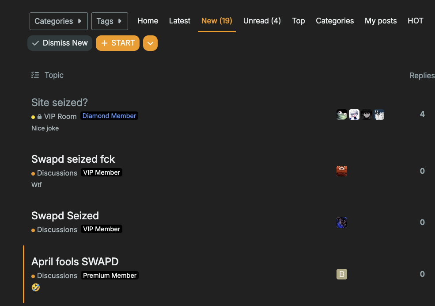Open the Tags dropdown filter
435x306 pixels.
click(109, 21)
